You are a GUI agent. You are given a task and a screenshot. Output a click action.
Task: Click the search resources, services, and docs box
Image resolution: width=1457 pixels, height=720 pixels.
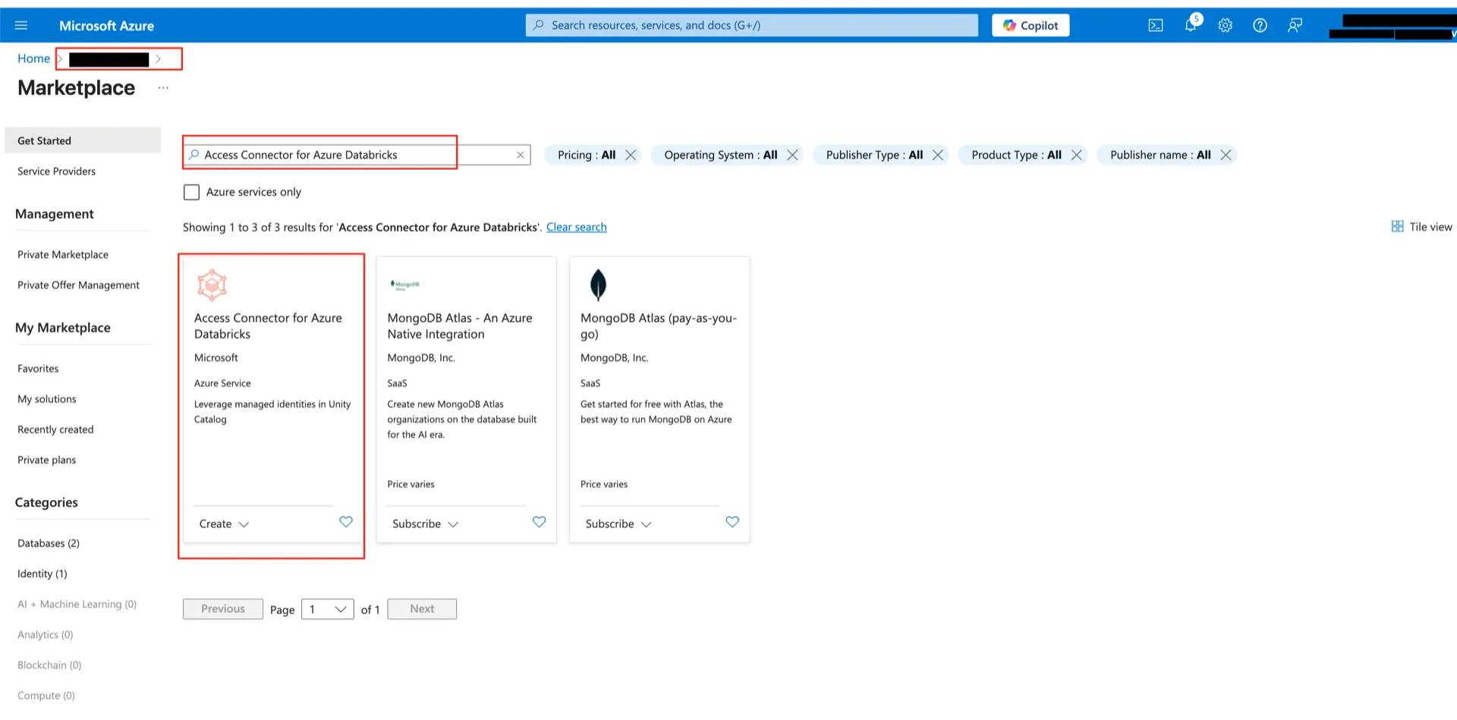tap(751, 25)
